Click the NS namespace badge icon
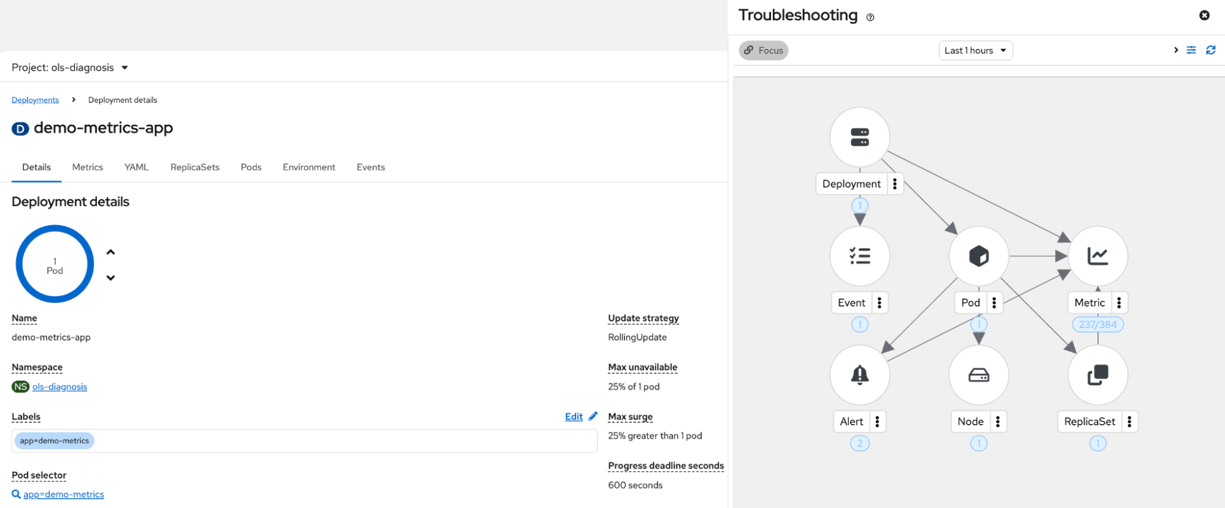 click(21, 387)
